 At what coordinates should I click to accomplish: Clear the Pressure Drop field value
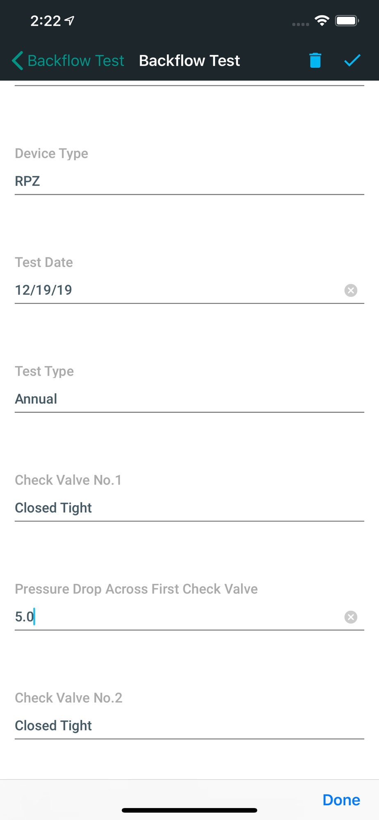tap(351, 617)
